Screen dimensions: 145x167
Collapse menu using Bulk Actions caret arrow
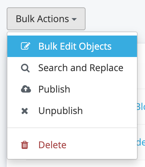[74, 19]
